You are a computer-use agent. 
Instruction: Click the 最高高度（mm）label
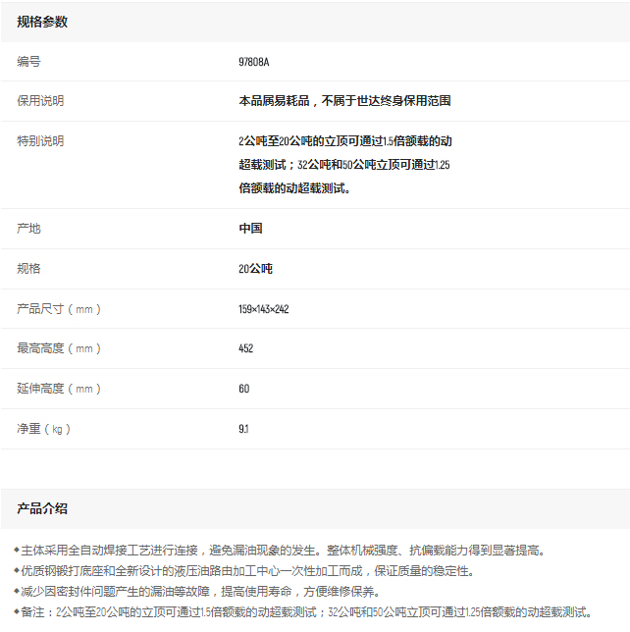point(59,348)
